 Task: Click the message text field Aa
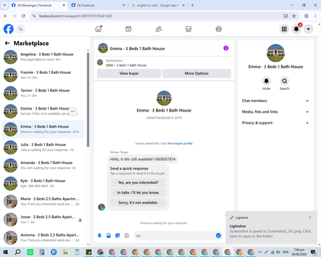(174, 235)
